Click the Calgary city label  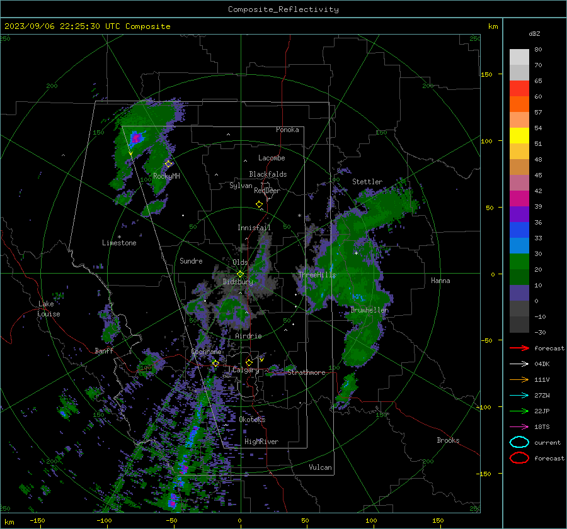point(246,370)
